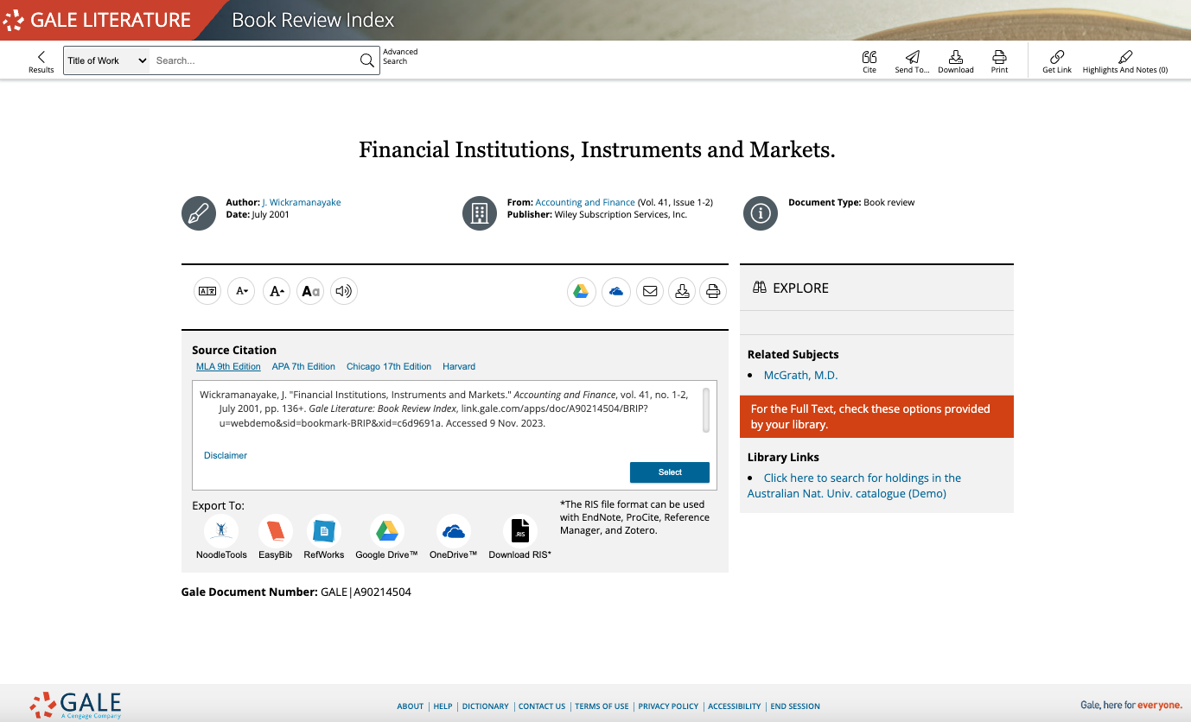Open the Title of Work search type dropdown
Image resolution: width=1191 pixels, height=722 pixels.
tap(107, 60)
